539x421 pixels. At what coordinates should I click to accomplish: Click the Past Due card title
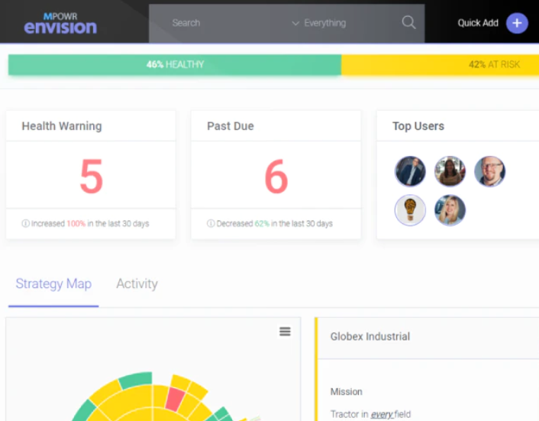(231, 126)
